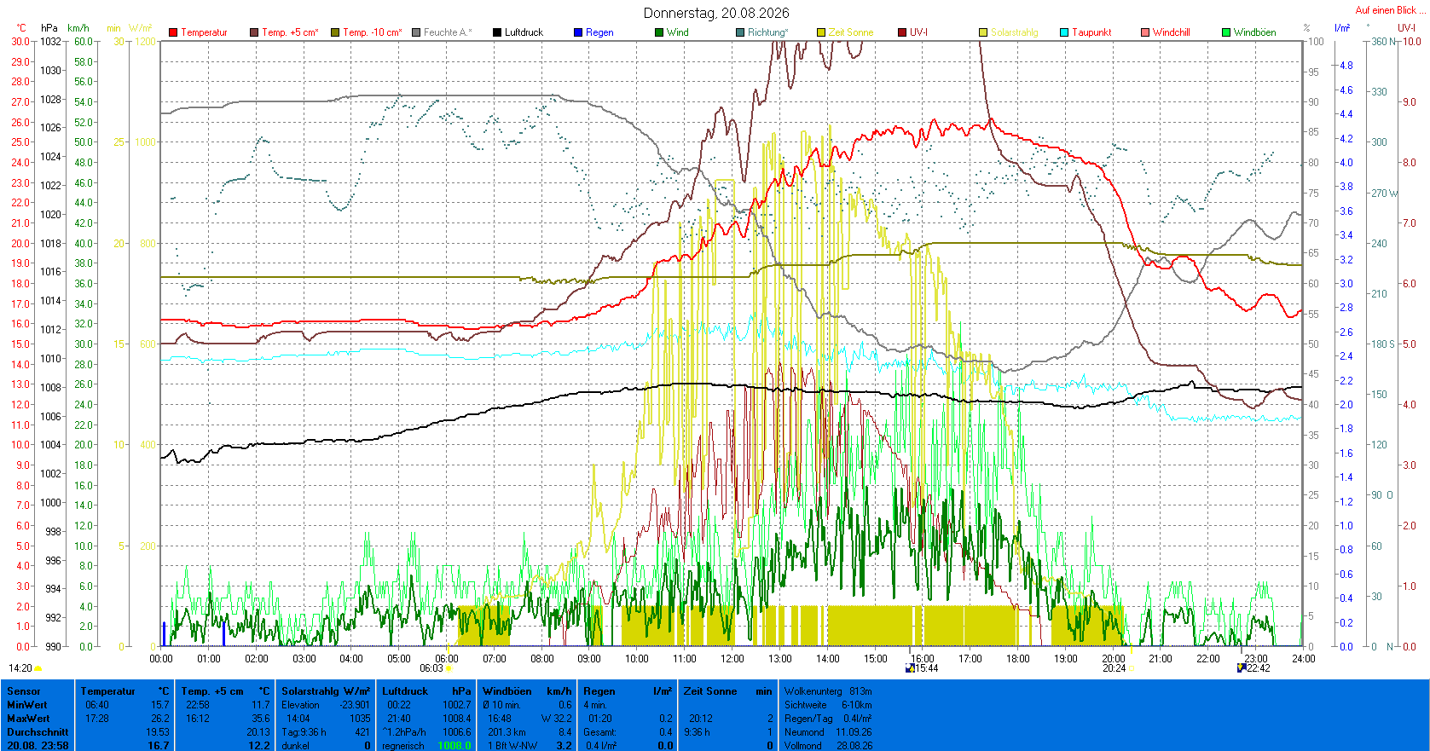Click the 'regnerisch' forecast text
The width and height of the screenshot is (1430, 751).
point(403,746)
